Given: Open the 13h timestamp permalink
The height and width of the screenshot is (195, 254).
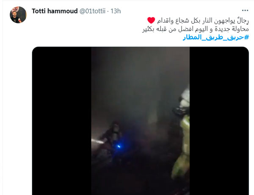Looking at the screenshot, I should [x=116, y=11].
